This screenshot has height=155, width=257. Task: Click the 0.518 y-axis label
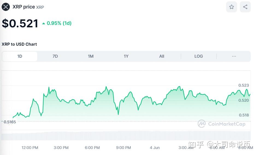click(x=244, y=115)
